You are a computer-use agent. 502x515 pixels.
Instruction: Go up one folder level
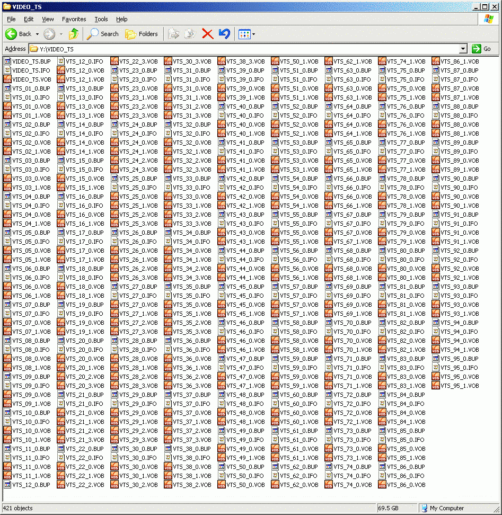coord(74,34)
